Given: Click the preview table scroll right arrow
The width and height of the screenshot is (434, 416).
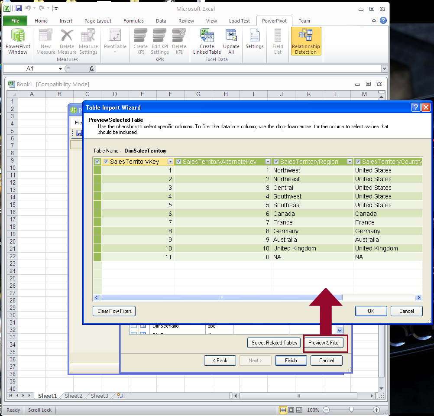Looking at the screenshot, I should click(418, 297).
